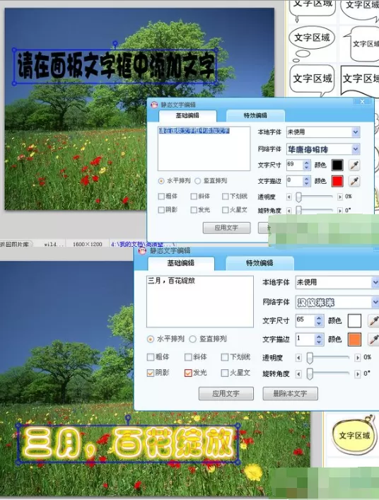Viewport: 379px width, 500px height.
Task: Select 基础编辑 tab in 汉仪米米 dialog
Action: coord(181,263)
